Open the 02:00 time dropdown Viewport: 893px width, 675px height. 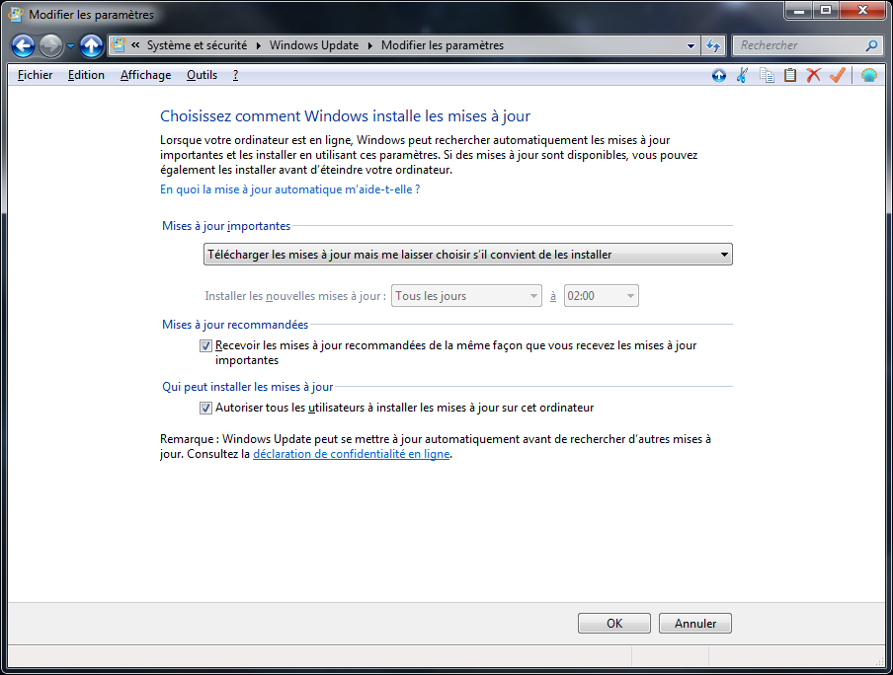click(x=601, y=296)
